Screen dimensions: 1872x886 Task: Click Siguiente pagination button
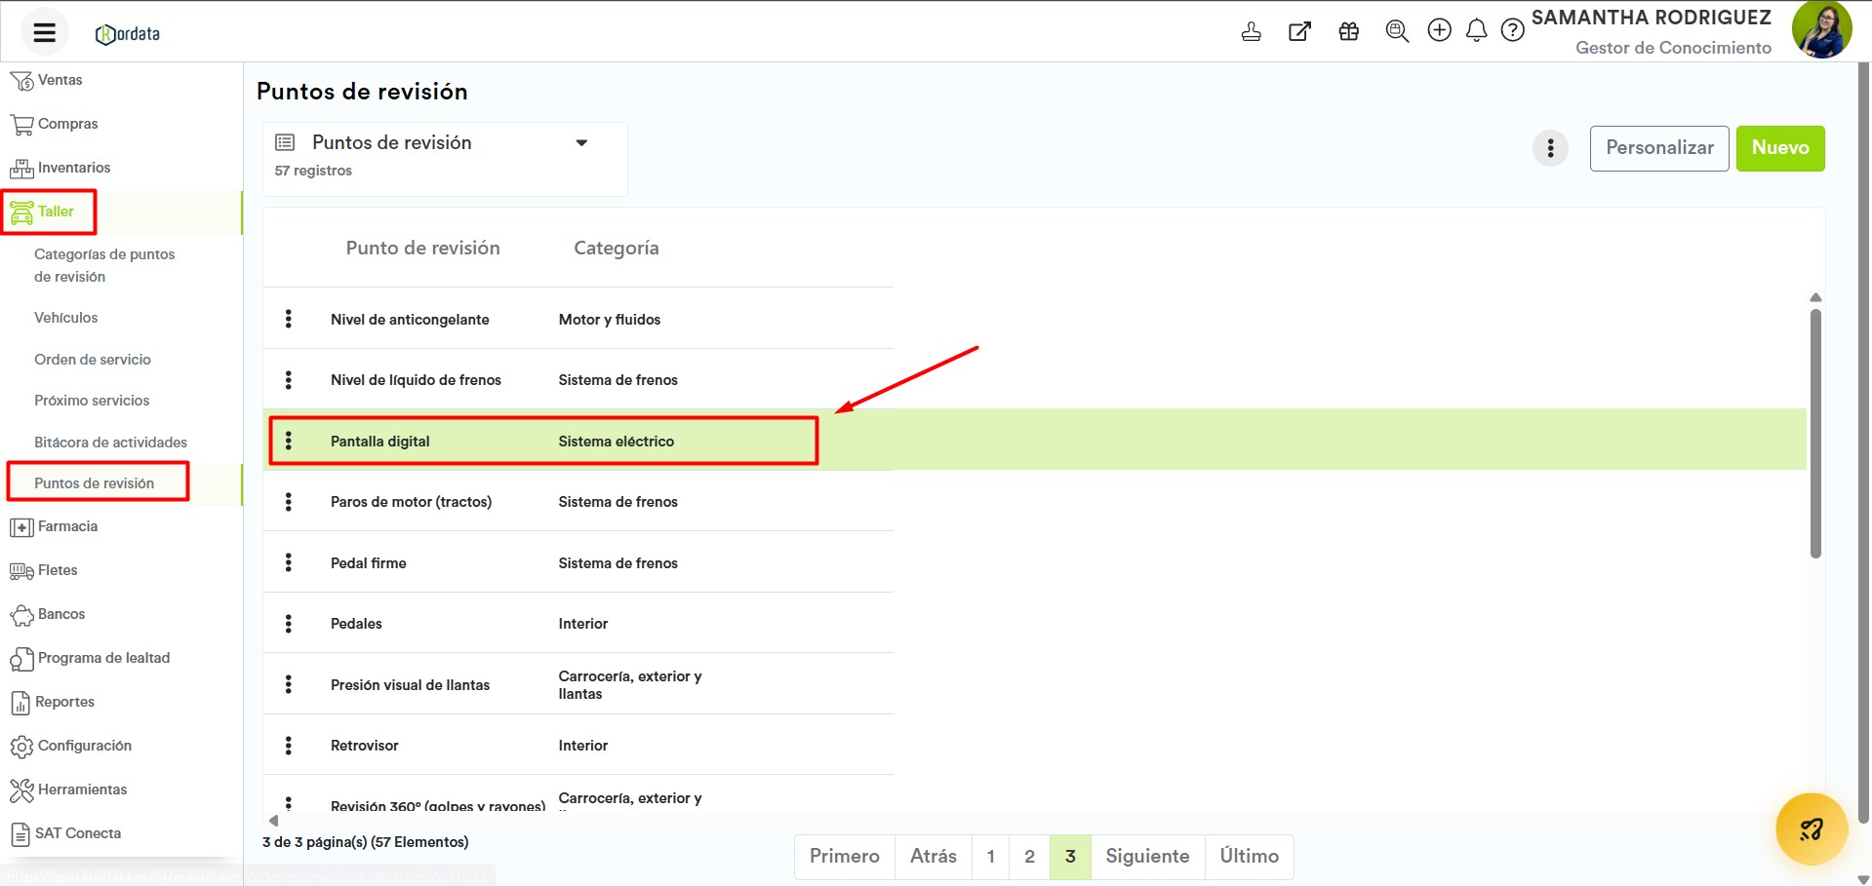pos(1147,856)
